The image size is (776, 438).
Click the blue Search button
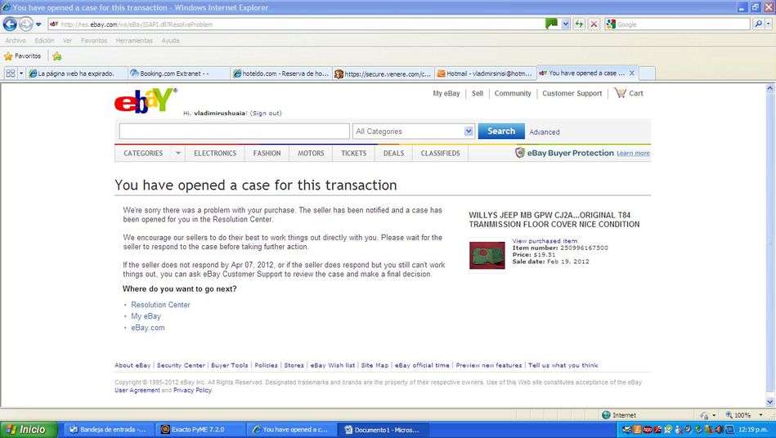[500, 131]
